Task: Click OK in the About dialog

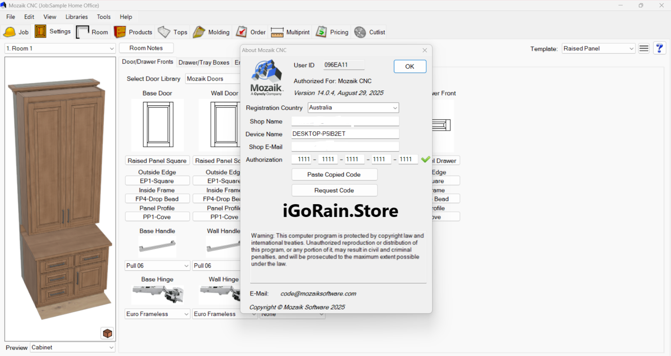Action: [x=409, y=66]
